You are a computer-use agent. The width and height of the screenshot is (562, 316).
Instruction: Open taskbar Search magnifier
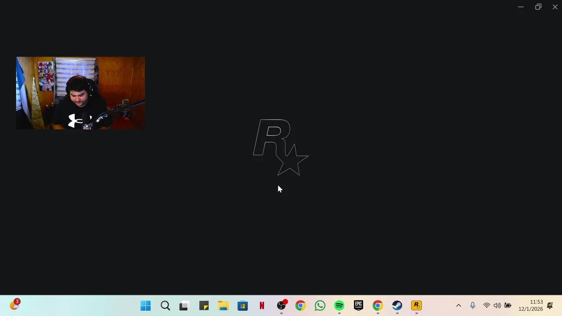(165, 305)
